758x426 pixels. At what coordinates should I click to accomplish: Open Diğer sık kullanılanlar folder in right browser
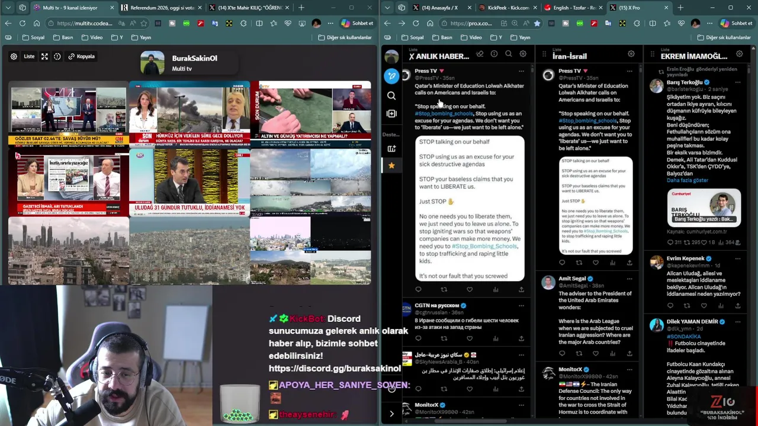point(724,37)
